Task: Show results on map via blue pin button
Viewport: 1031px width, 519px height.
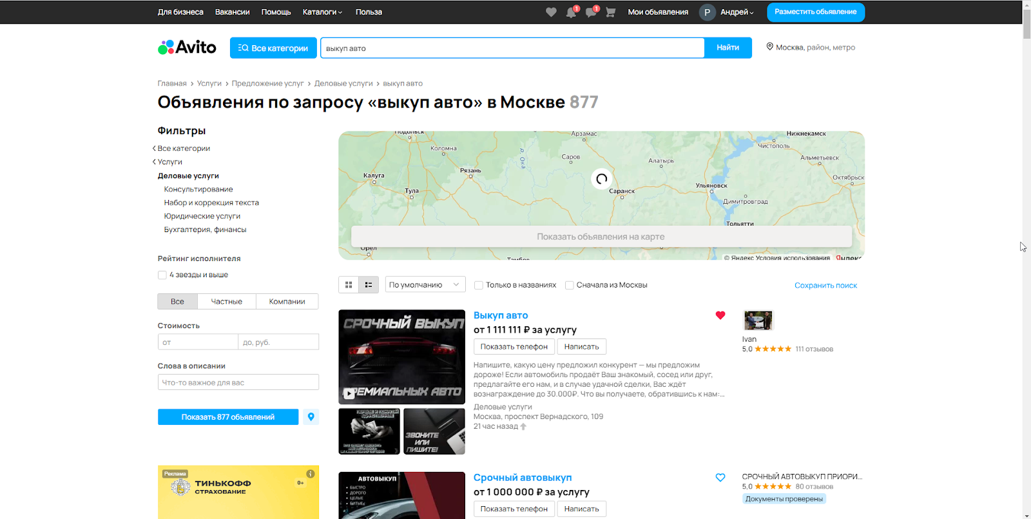Action: tap(311, 417)
